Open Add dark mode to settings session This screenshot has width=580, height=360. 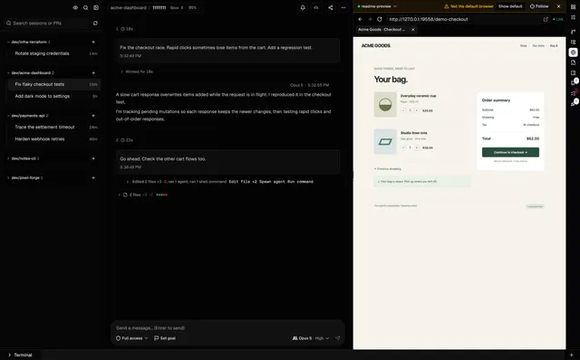pos(53,97)
